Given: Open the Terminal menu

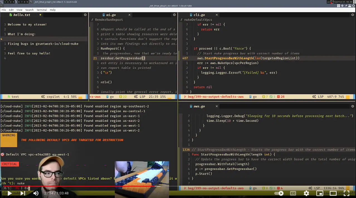Looking at the screenshot, I should [42, 10].
